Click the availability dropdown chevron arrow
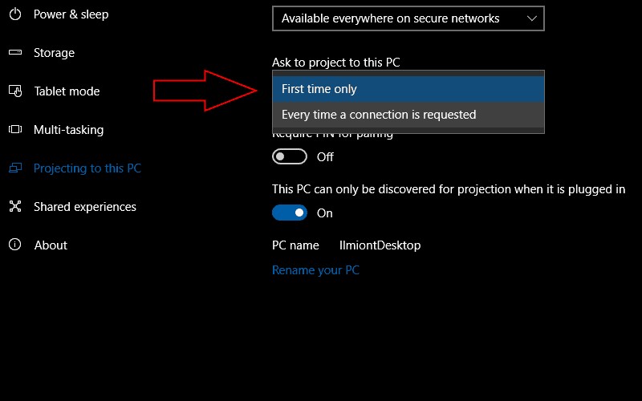Screen dimensions: 642x401 [x=532, y=18]
